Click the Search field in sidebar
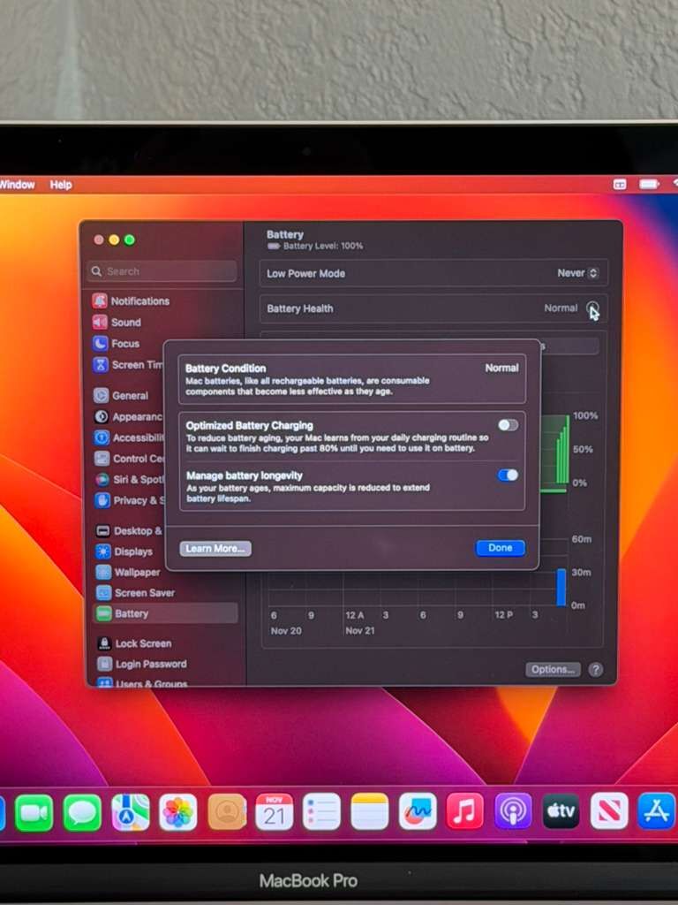The image size is (678, 905). pyautogui.click(x=163, y=271)
